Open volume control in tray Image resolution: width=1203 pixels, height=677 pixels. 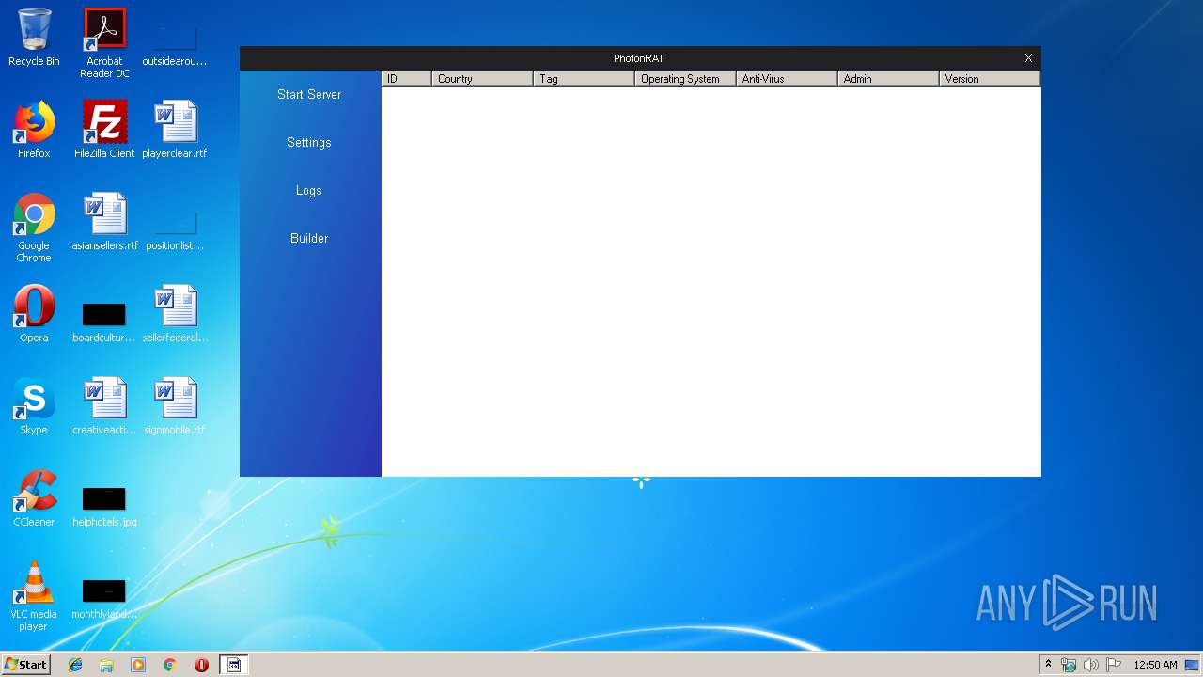1090,665
